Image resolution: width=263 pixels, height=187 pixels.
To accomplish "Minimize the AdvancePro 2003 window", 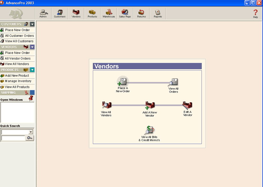I will (x=247, y=3).
